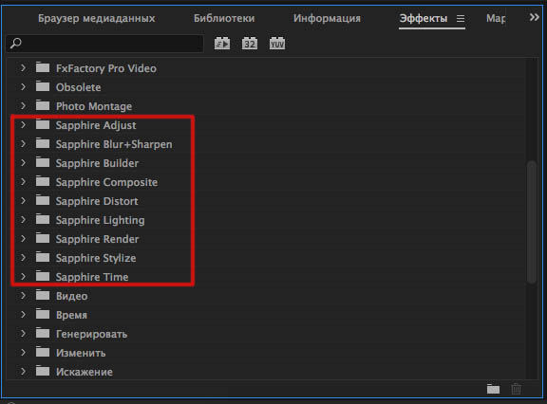Select the Искажение text label
Screen dimensions: 547x404
85,372
